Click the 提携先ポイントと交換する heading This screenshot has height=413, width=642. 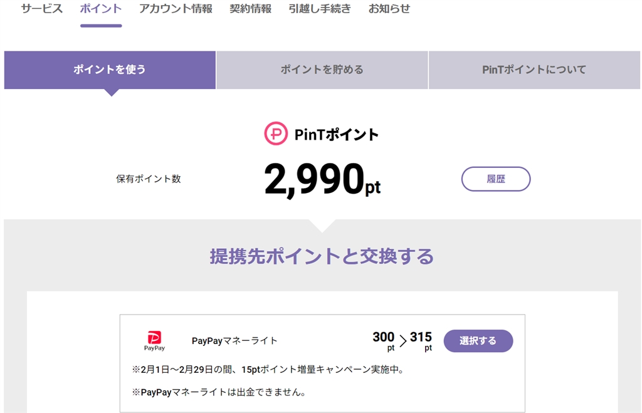[x=322, y=256]
